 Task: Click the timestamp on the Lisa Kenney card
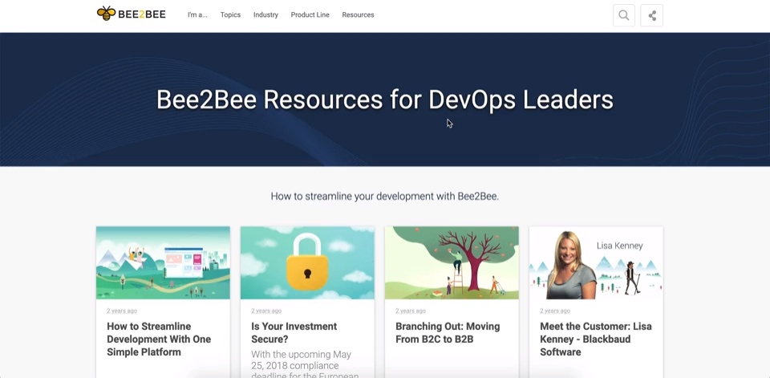pyautogui.click(x=555, y=311)
